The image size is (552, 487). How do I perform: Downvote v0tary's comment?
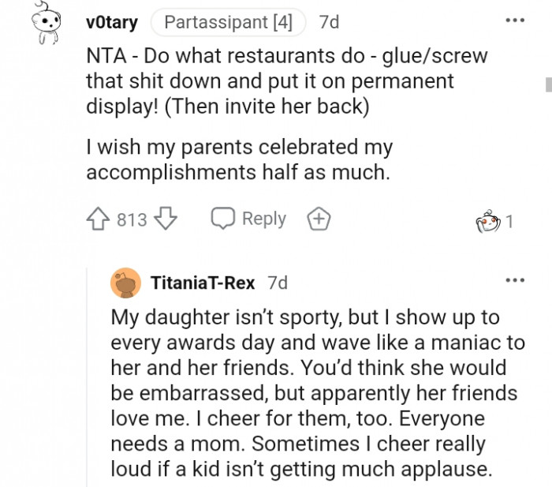[166, 219]
